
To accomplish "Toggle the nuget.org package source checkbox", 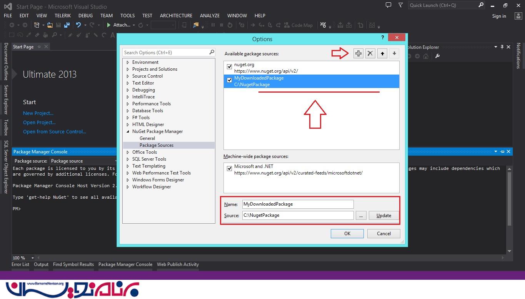I will point(230,66).
